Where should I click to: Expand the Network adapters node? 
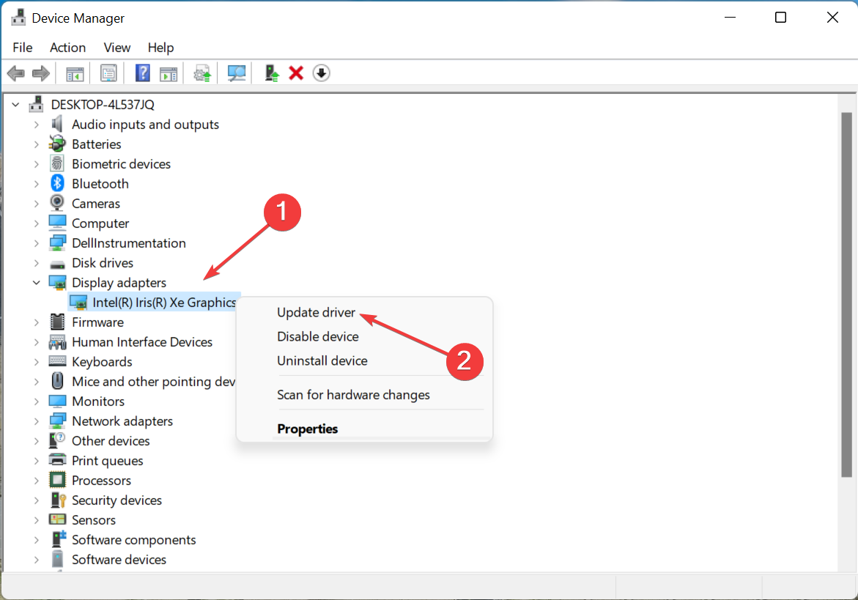coord(37,421)
